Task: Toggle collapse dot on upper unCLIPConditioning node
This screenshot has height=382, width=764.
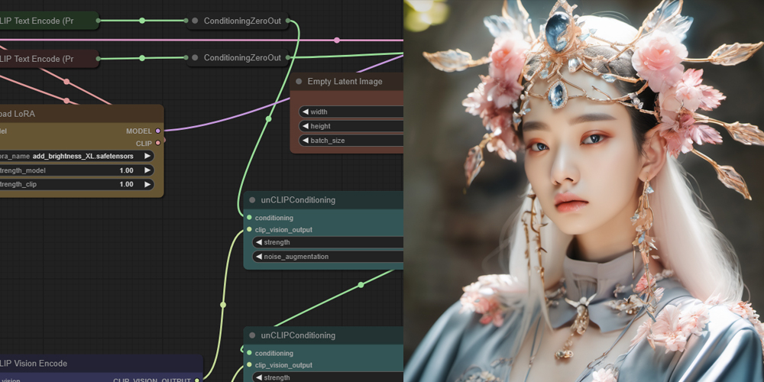Action: [252, 199]
